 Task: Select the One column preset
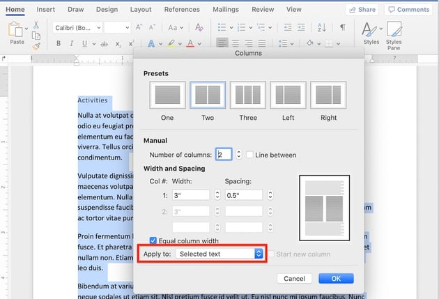point(167,95)
